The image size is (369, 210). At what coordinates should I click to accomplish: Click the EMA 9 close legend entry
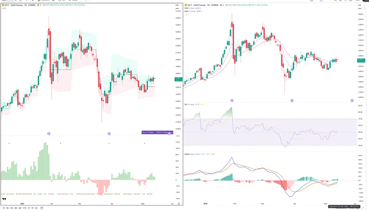(x=189, y=8)
